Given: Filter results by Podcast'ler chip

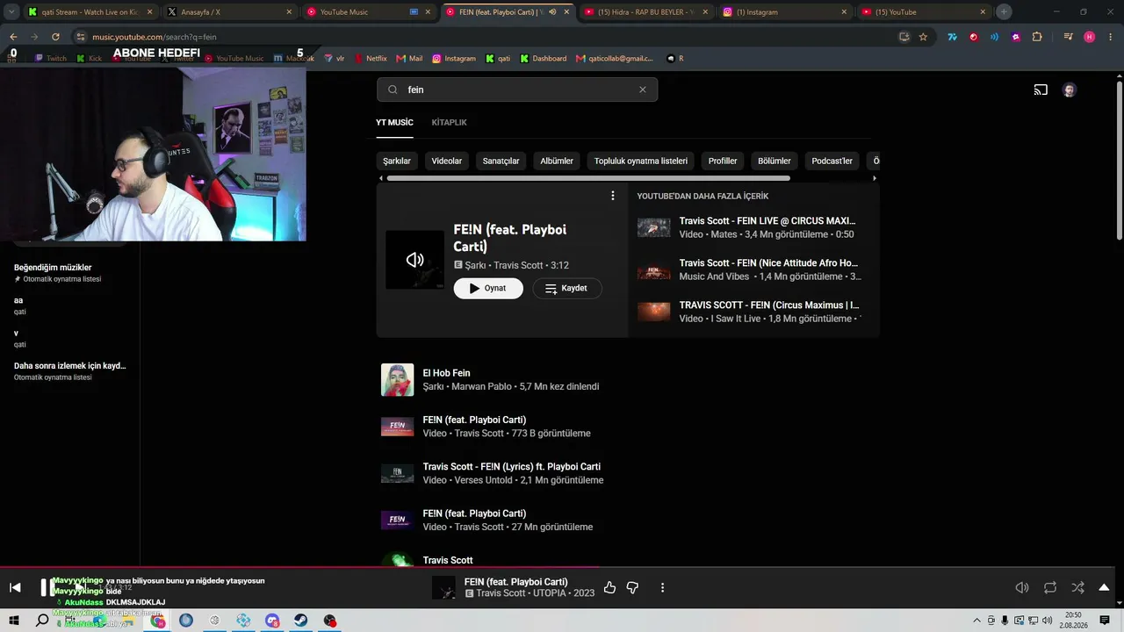Looking at the screenshot, I should [832, 161].
